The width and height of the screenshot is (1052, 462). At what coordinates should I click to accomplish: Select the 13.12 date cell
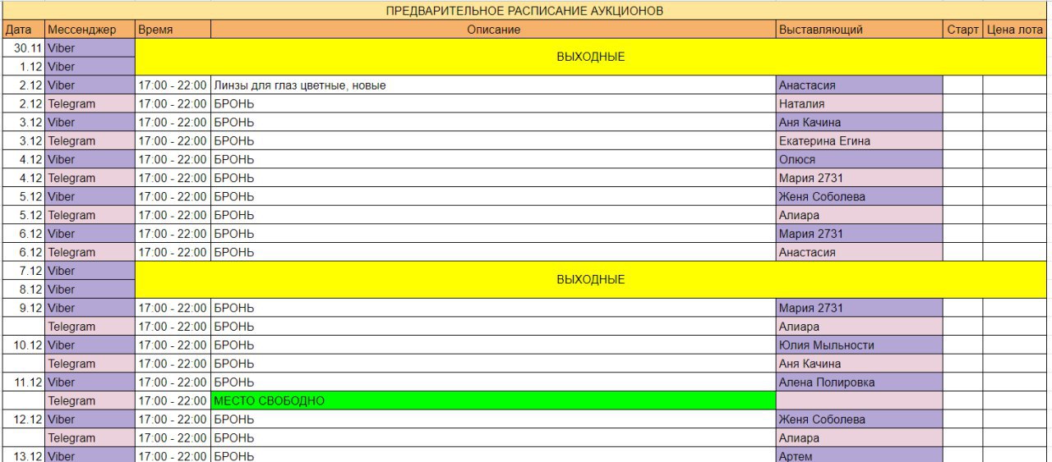tap(23, 455)
